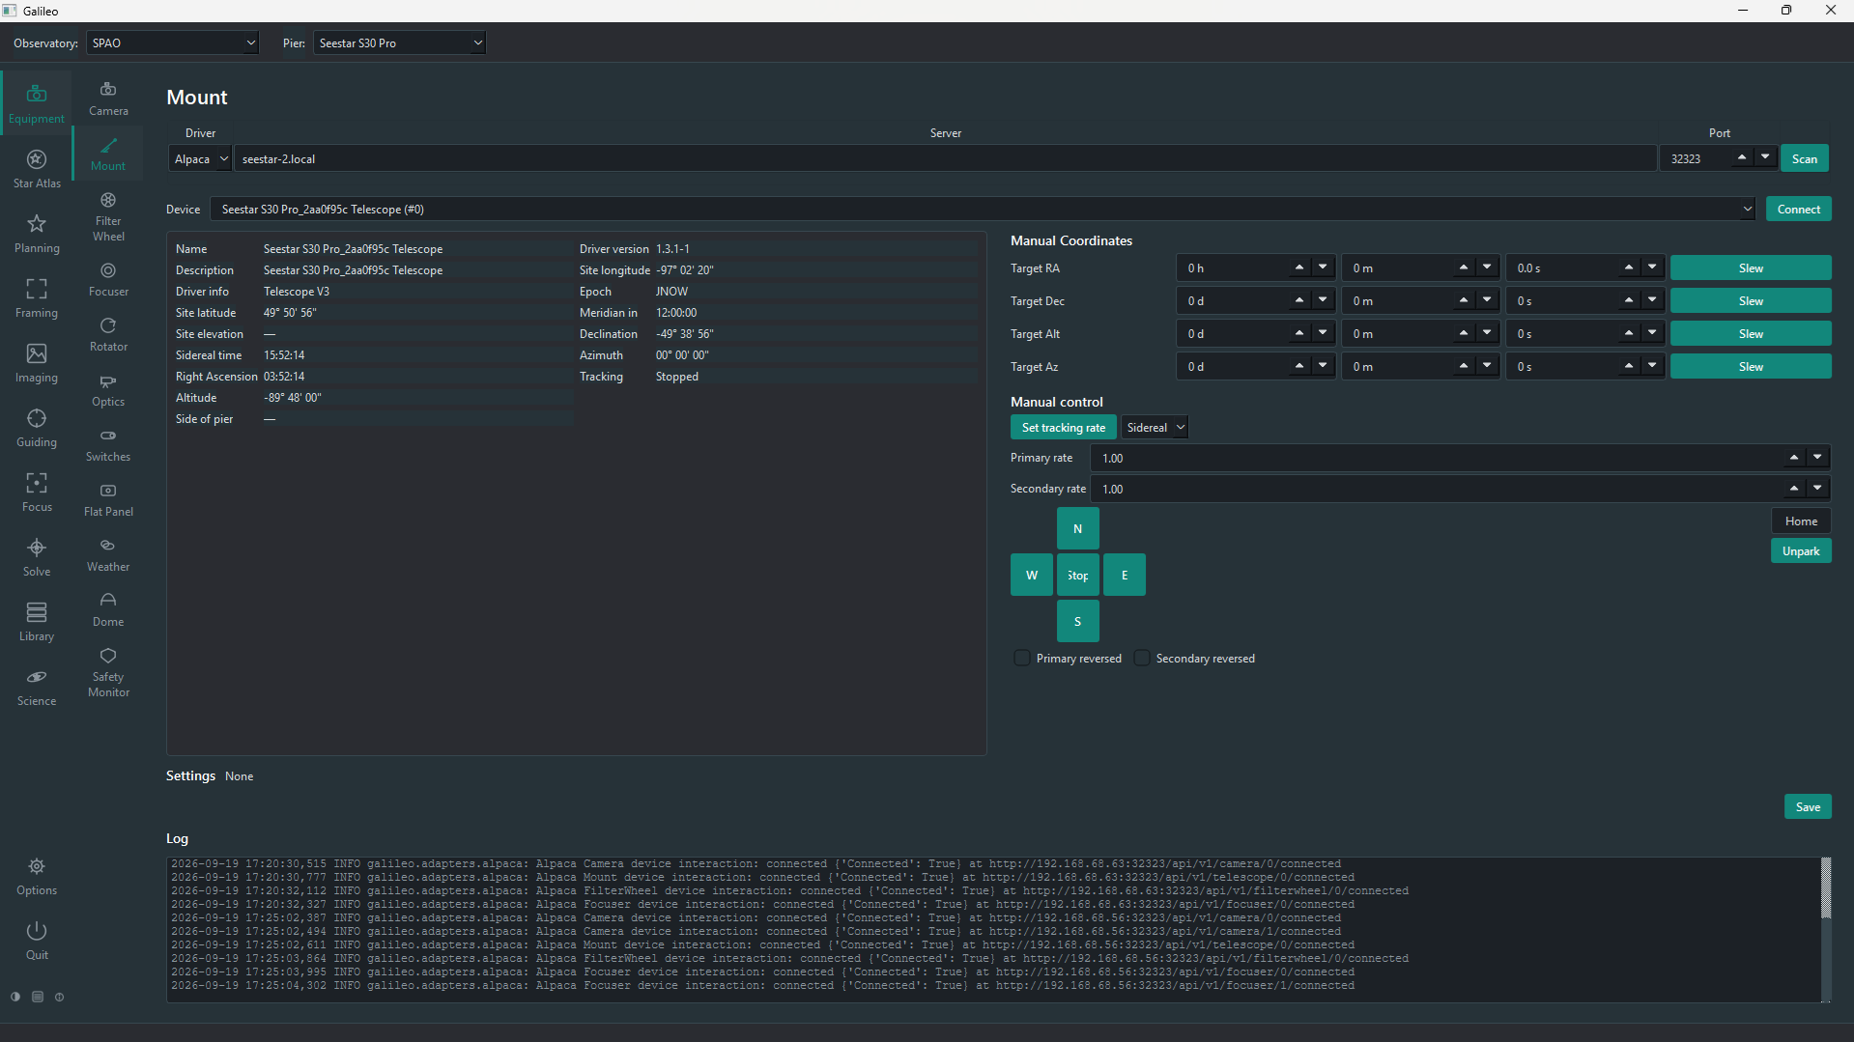Open the Options settings
This screenshot has width=1854, height=1042.
pyautogui.click(x=37, y=876)
